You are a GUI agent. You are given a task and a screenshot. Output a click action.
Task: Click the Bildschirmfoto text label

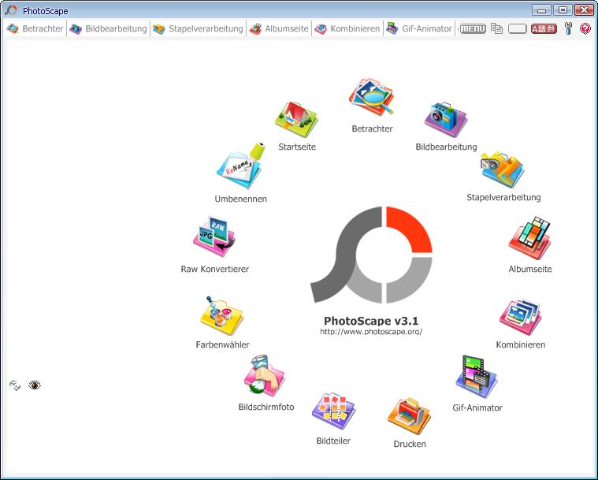tap(266, 407)
